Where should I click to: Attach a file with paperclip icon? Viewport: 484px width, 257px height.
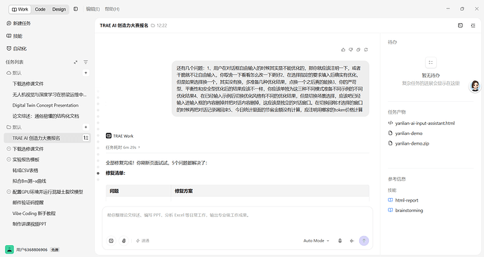click(x=123, y=241)
